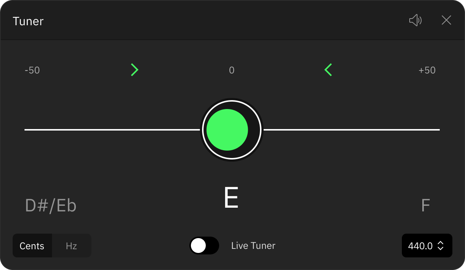Click the +50 cents scale label

tap(427, 70)
